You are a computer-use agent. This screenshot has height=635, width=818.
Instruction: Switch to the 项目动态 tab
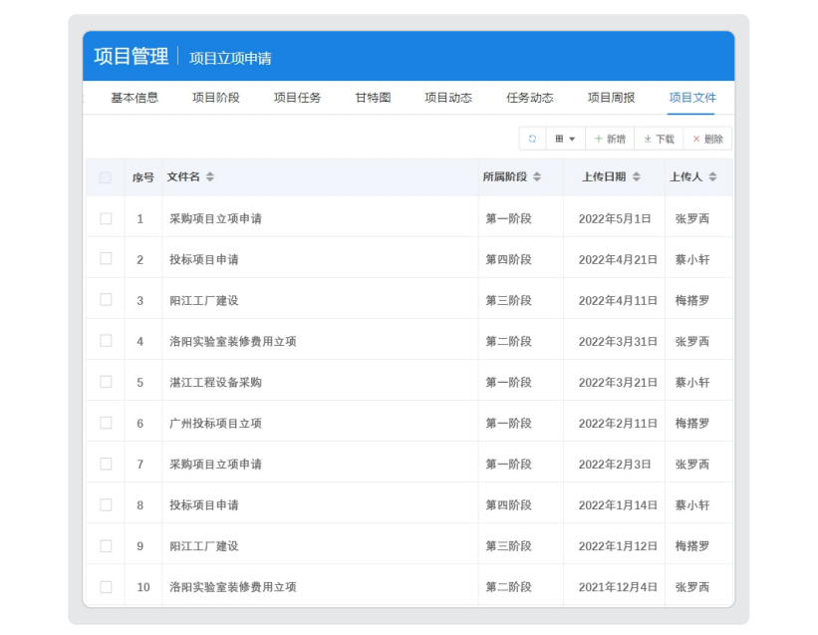pos(448,98)
